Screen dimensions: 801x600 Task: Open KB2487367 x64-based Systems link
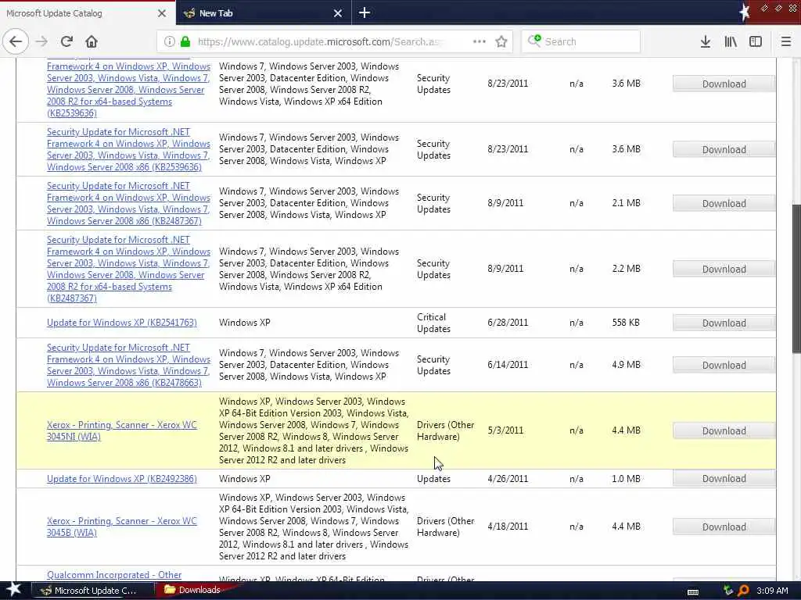128,269
